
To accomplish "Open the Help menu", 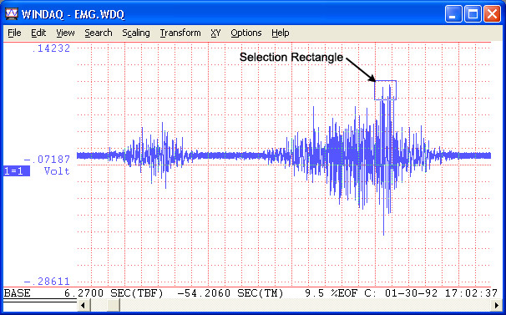I will point(280,33).
